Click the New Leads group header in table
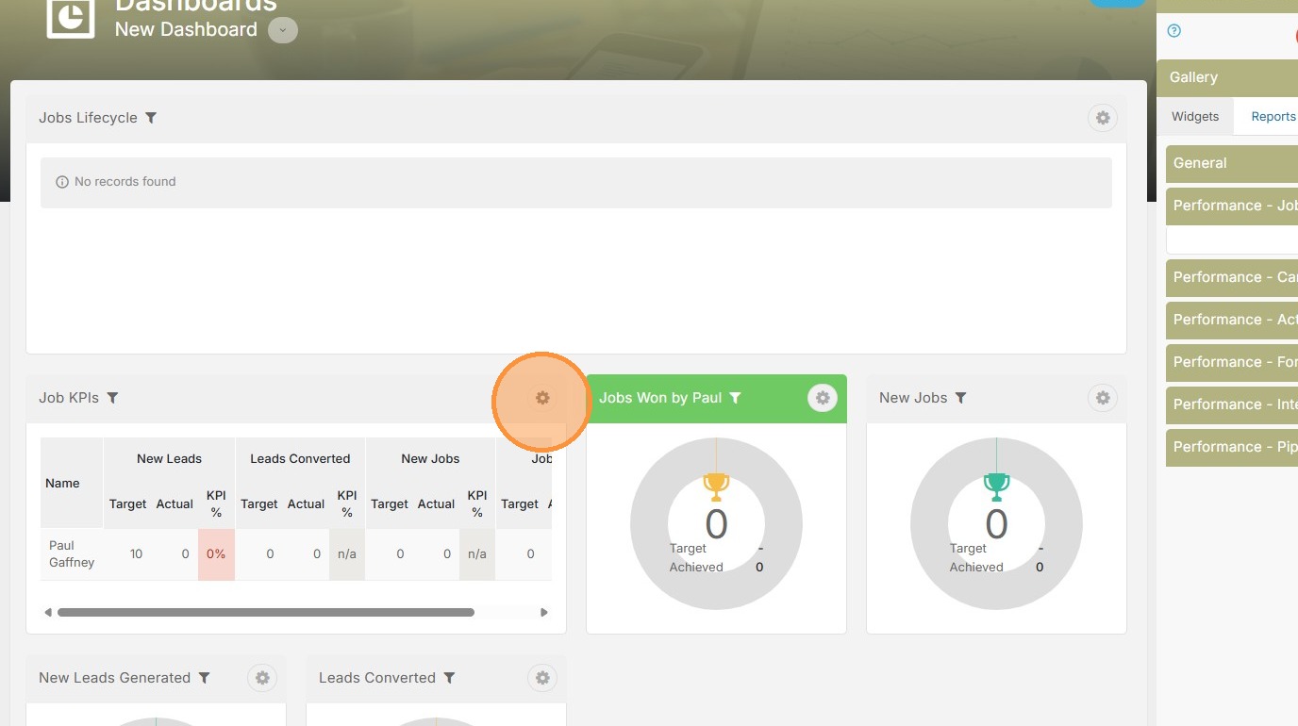 pos(169,459)
